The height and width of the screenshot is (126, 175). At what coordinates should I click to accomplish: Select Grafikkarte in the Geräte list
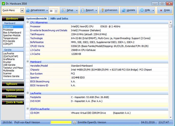coord(9,59)
